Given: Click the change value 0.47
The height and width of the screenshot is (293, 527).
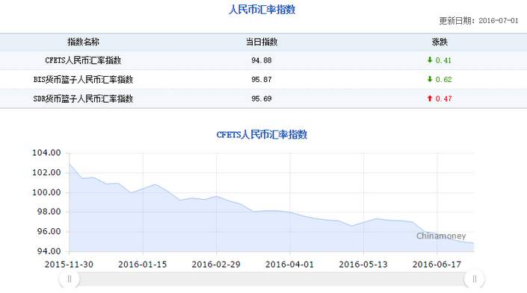Looking at the screenshot, I should click(443, 98).
